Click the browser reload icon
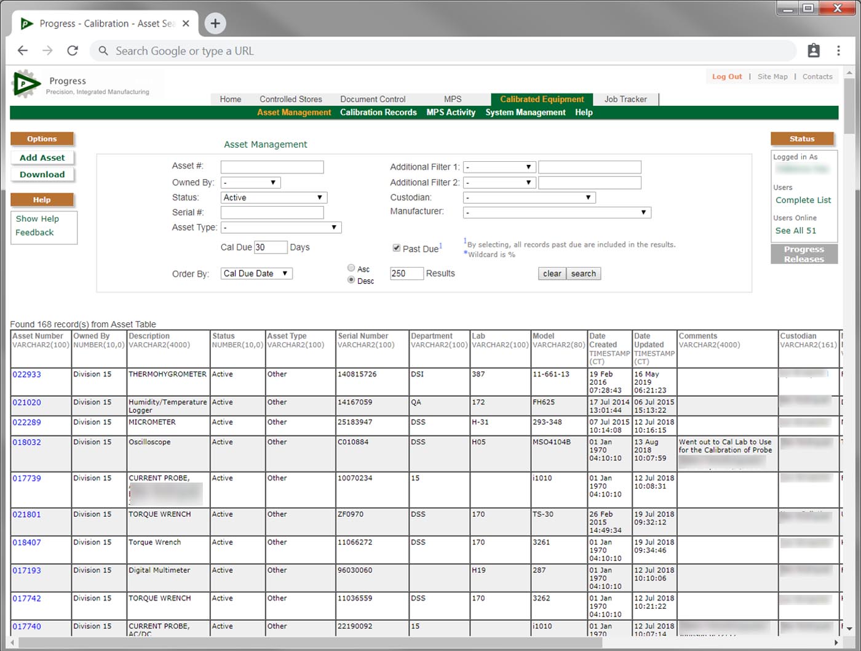Image resolution: width=861 pixels, height=651 pixels. [x=73, y=51]
